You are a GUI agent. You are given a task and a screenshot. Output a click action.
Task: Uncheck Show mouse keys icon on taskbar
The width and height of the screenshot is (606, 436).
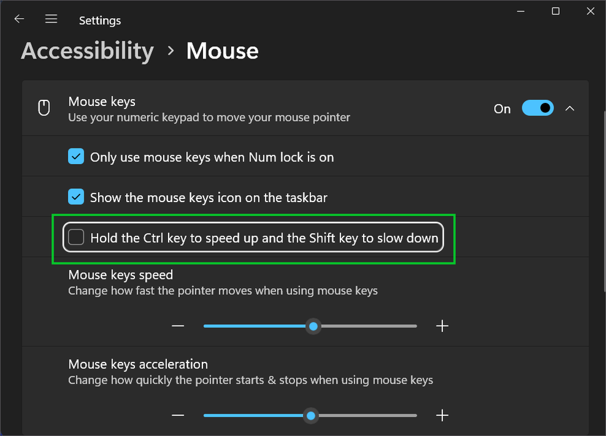76,197
